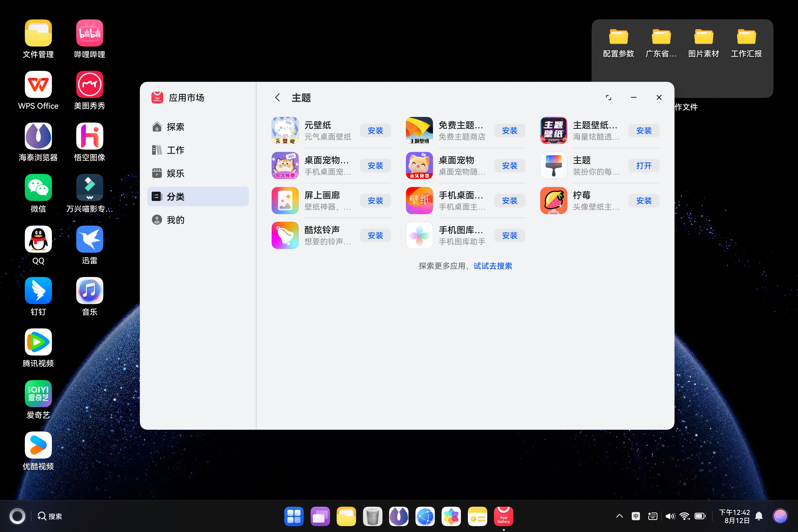
Task: Open the 元壁纸 app icon
Action: click(285, 131)
